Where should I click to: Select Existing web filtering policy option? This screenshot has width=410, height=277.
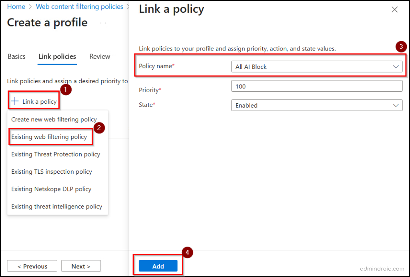(49, 137)
